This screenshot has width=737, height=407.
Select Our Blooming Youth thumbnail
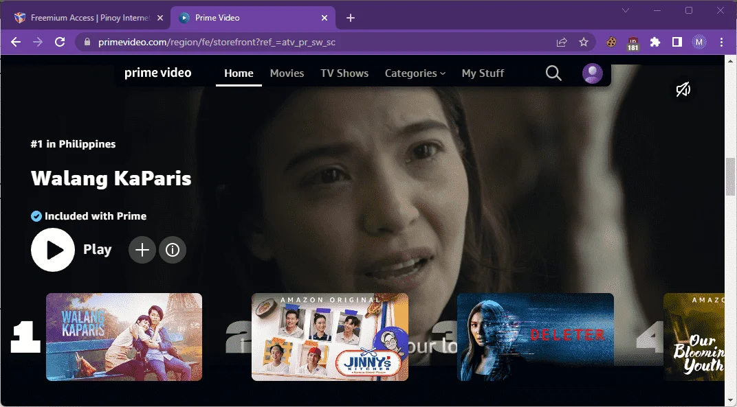[694, 336]
